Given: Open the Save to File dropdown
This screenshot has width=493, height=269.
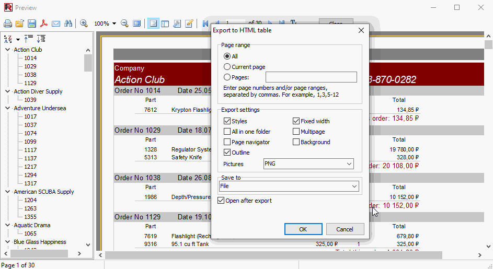Looking at the screenshot, I should [x=289, y=186].
